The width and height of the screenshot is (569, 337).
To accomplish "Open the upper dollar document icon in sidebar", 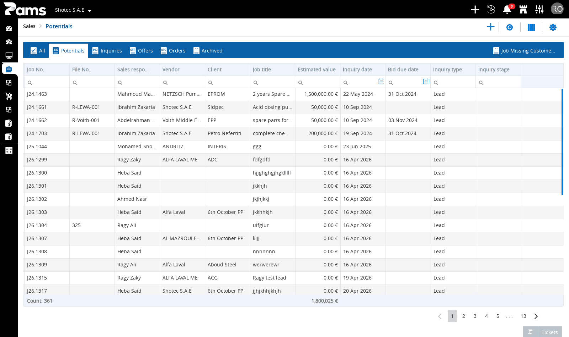I will 9,123.
